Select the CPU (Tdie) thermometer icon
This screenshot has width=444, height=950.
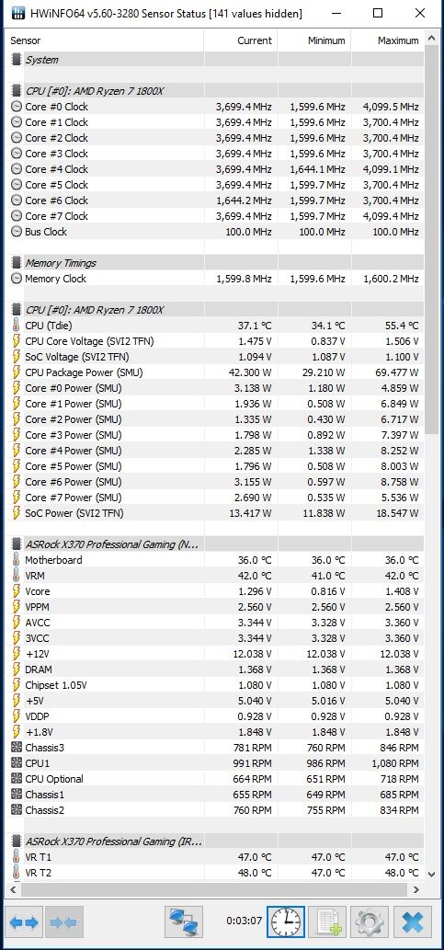point(17,326)
